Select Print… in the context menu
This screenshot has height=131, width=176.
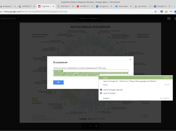[x=136, y=85]
